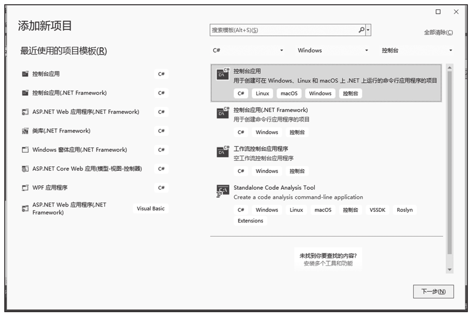
Task: Click the 全部清除 link
Action: (438, 32)
